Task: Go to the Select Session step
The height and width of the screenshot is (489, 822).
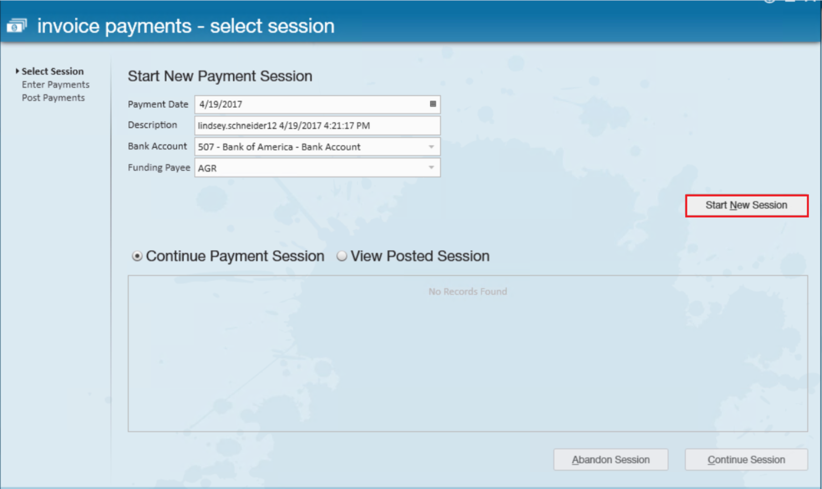Action: coord(53,71)
